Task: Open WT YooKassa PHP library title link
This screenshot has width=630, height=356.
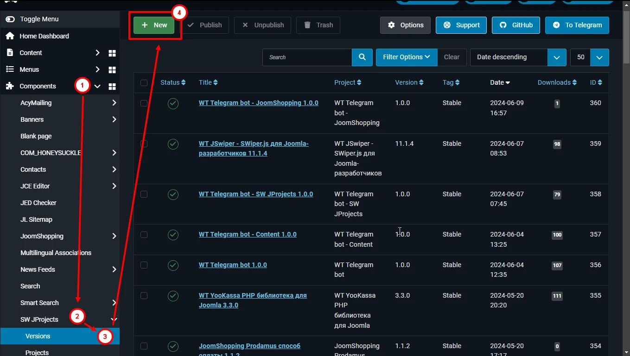Action: (253, 300)
